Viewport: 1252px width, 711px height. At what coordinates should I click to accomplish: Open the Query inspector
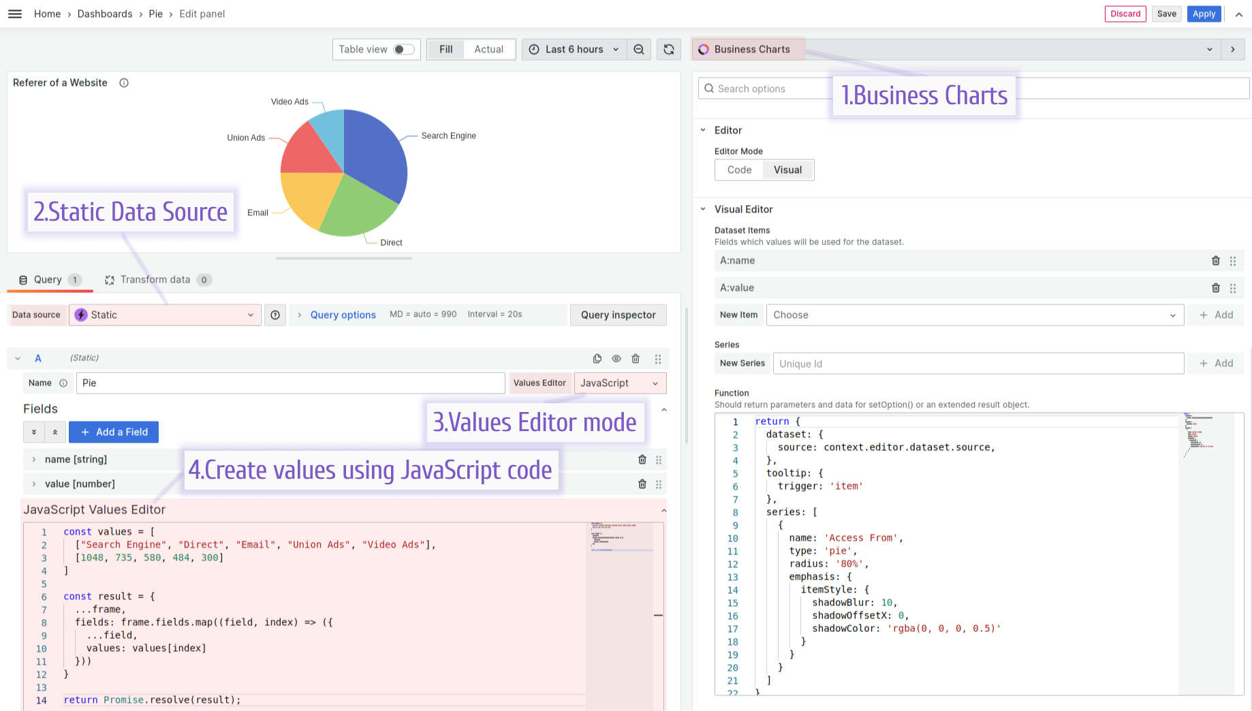coord(618,315)
